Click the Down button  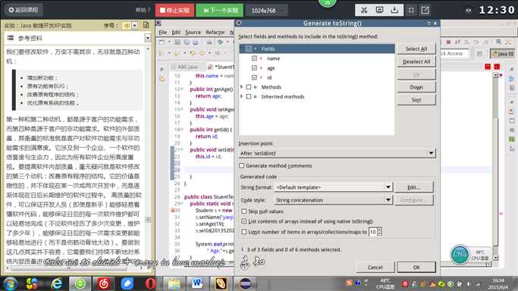coord(416,87)
